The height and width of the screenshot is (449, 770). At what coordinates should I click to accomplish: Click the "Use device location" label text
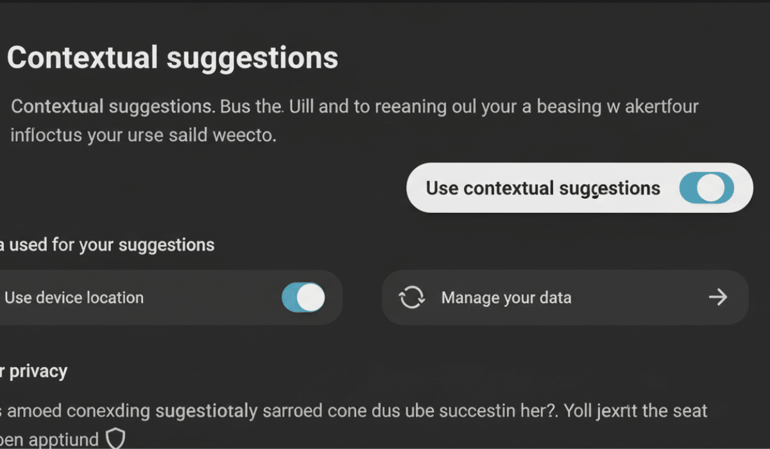74,298
